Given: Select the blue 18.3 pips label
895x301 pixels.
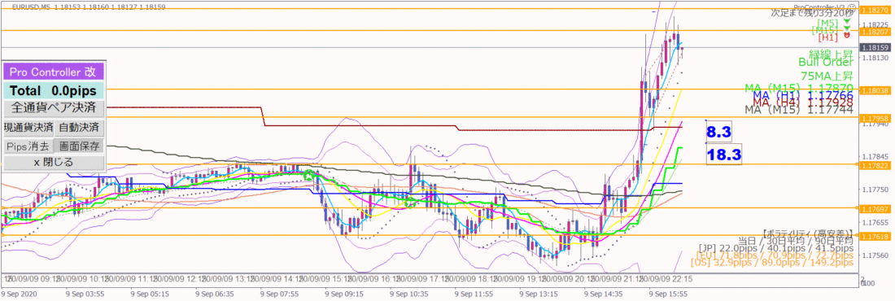Looking at the screenshot, I should coord(724,154).
